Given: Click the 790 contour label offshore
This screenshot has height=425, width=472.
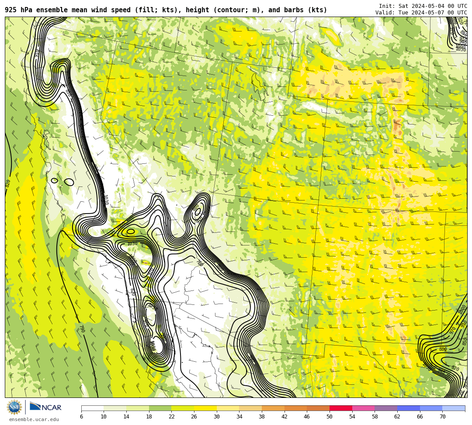Looking at the screenshot, I should (x=82, y=328).
